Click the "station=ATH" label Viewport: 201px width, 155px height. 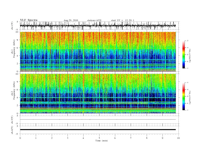coord(94,20)
